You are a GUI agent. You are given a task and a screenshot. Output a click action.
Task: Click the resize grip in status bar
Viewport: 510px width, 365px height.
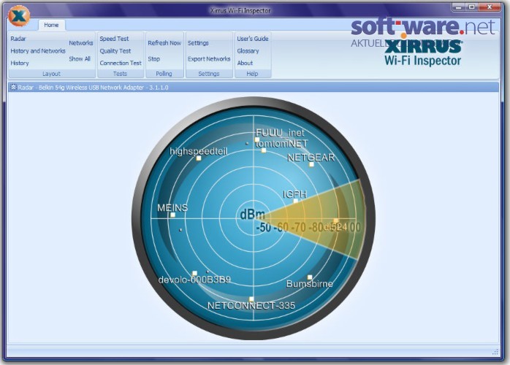click(495, 352)
